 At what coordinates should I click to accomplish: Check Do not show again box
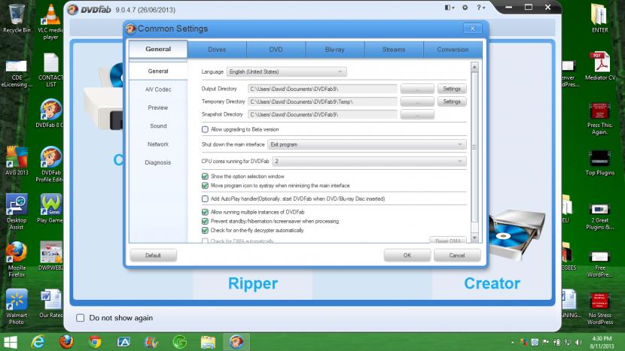coord(80,318)
